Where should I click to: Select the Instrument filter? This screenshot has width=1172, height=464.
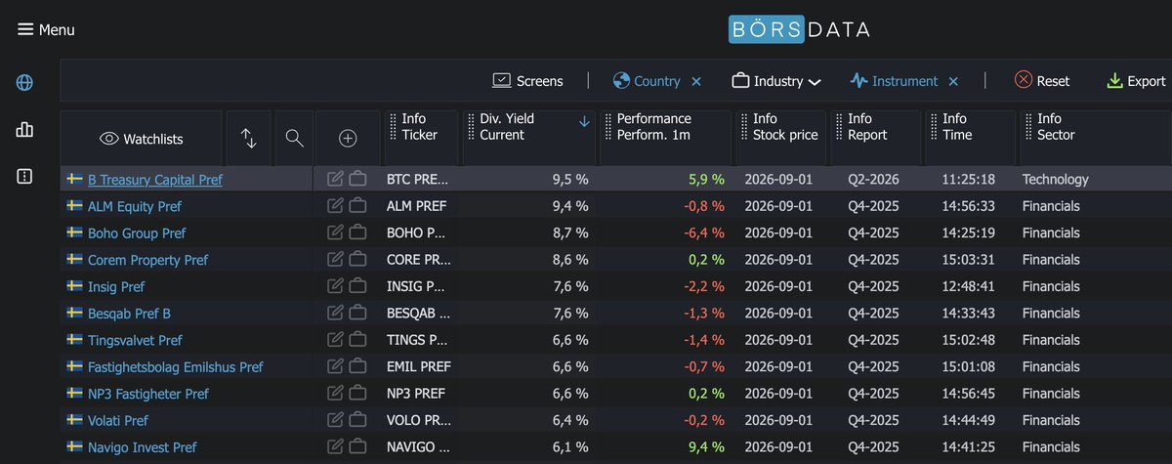pos(894,81)
